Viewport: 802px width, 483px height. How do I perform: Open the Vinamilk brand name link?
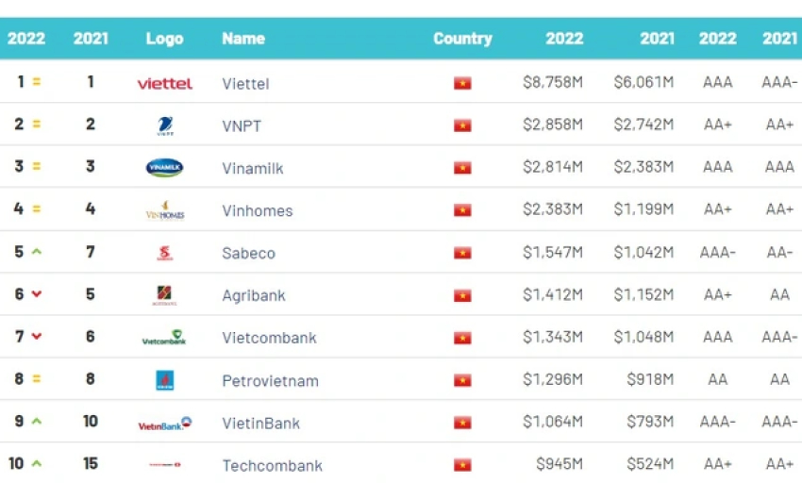click(x=253, y=168)
